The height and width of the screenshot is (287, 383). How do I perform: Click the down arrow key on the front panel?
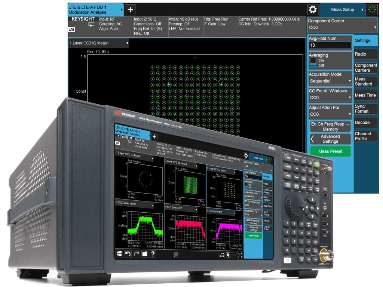[312, 216]
